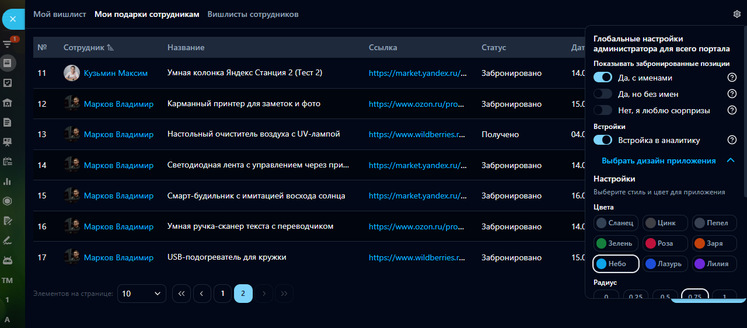Open the settings gear icon at top right
The image size is (747, 328).
[x=737, y=14]
